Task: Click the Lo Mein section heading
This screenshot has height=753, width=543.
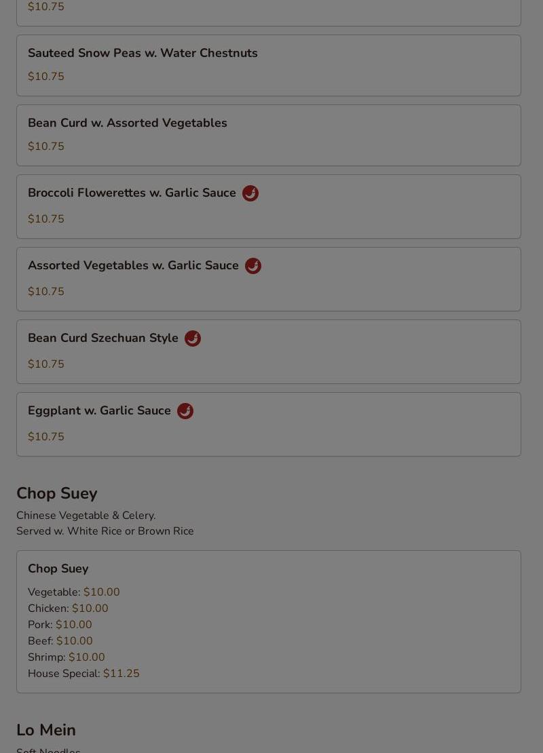Action: point(46,730)
